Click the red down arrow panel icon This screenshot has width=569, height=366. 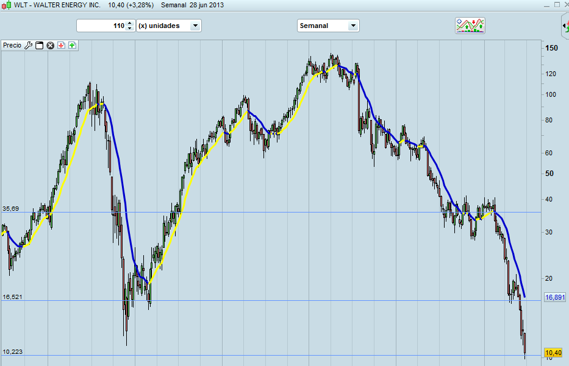62,45
